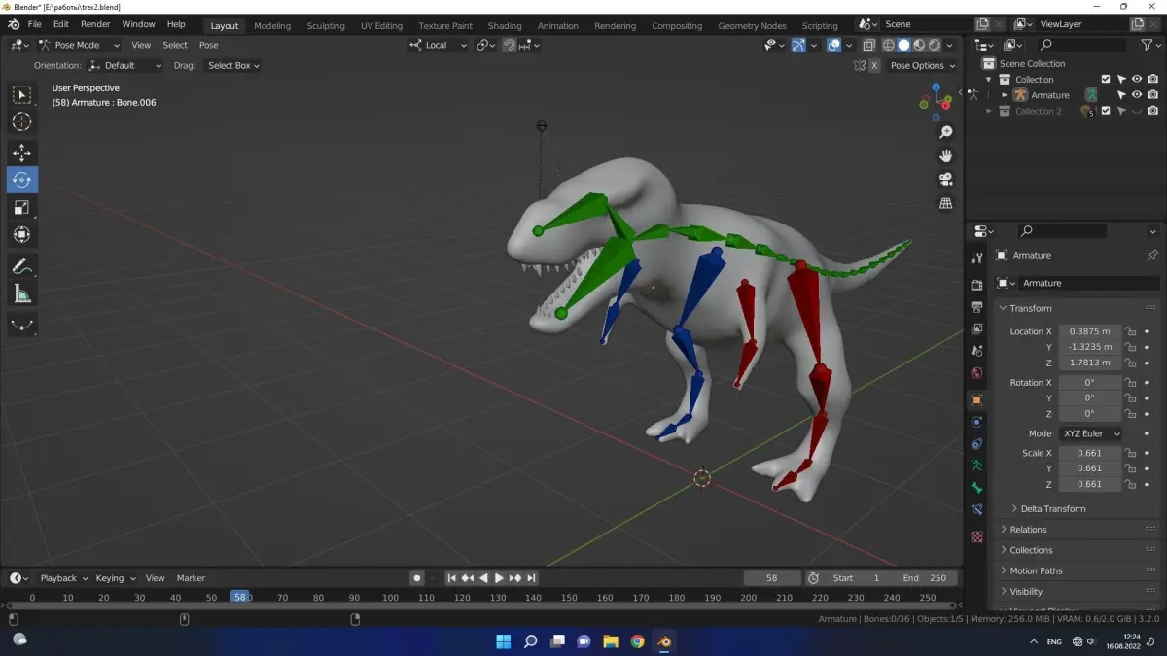Image resolution: width=1167 pixels, height=656 pixels.
Task: Hide the Collection via eye icon
Action: [x=1137, y=80]
